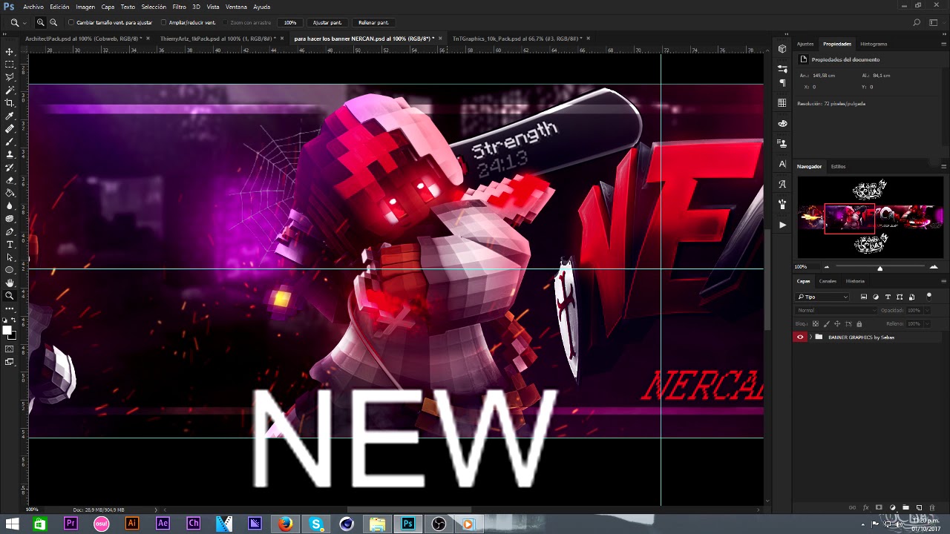Select the Polygonal Lasso tool
This screenshot has width=950, height=534.
(x=10, y=77)
